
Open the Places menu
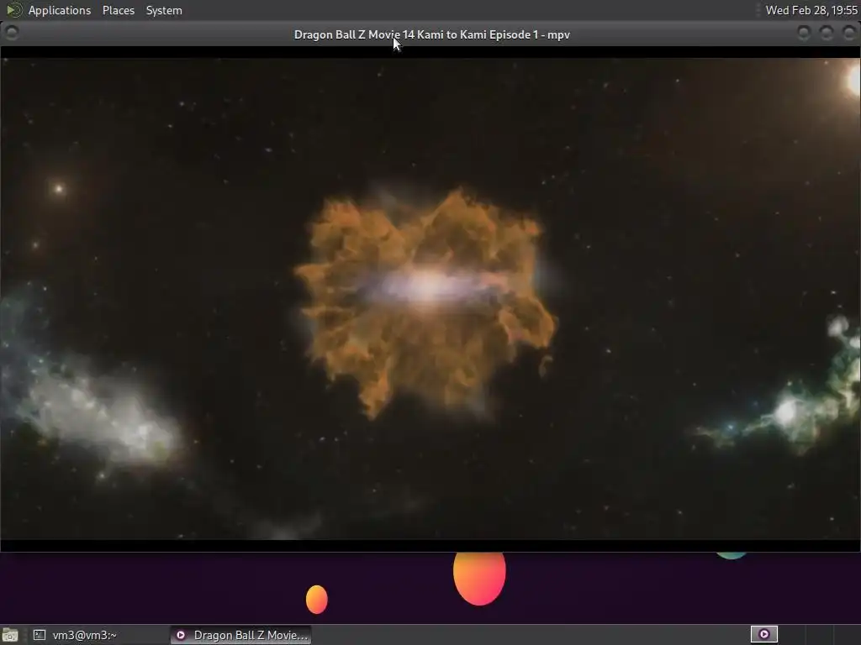(x=118, y=10)
